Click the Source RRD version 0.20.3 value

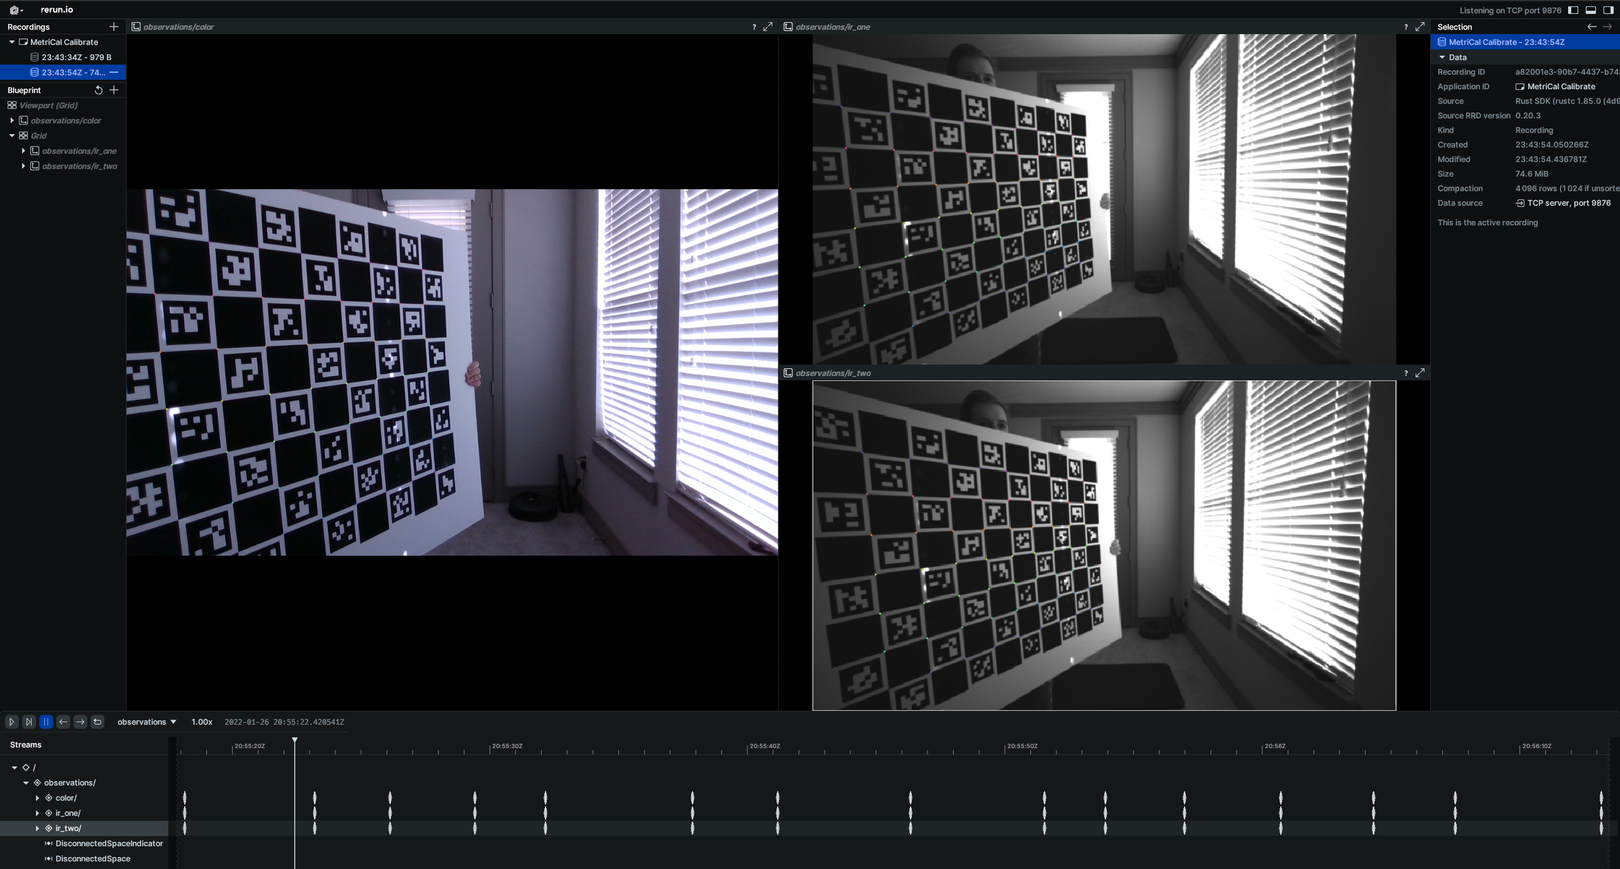point(1528,115)
